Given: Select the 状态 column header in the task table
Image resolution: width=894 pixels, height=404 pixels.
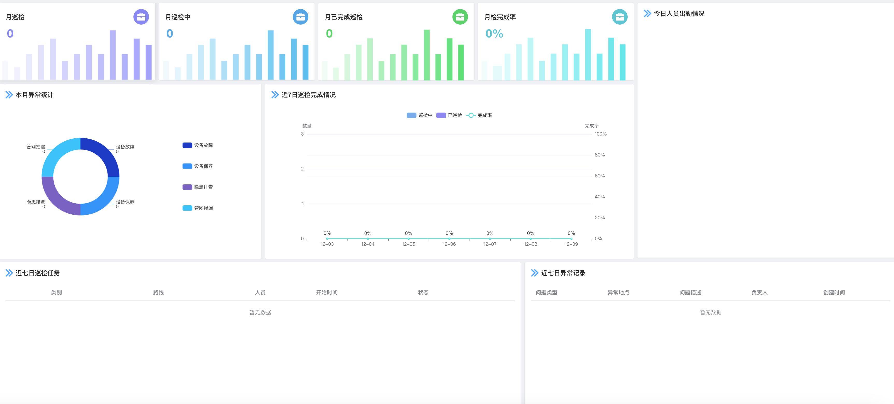Looking at the screenshot, I should (x=423, y=293).
